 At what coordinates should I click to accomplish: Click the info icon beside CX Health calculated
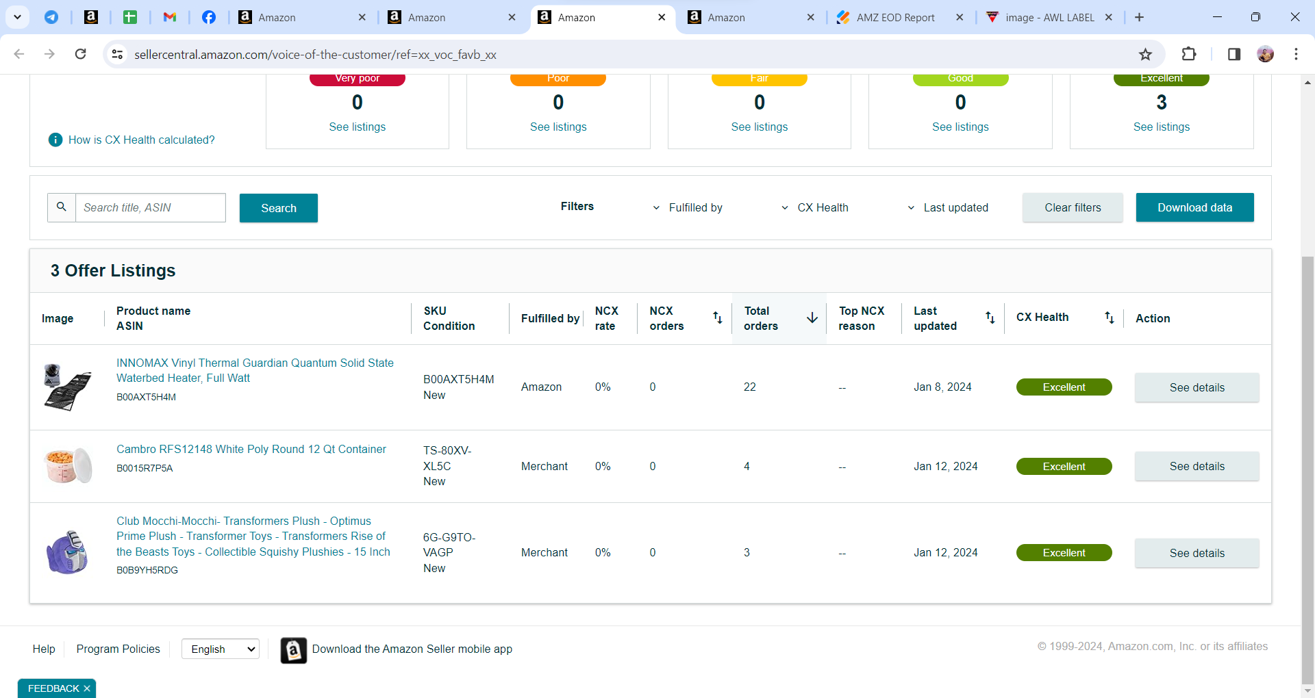tap(55, 140)
